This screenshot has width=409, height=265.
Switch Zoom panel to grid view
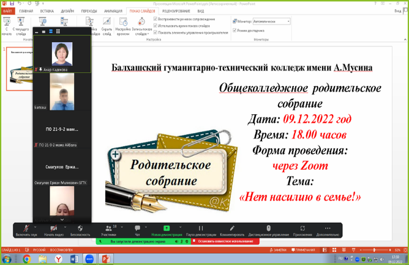[58, 32]
